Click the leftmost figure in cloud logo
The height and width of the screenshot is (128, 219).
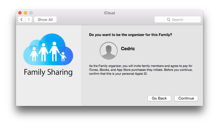(34, 54)
